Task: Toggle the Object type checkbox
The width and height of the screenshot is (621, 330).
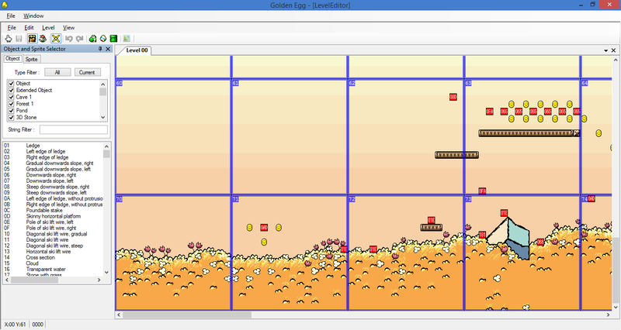Action: tap(11, 84)
